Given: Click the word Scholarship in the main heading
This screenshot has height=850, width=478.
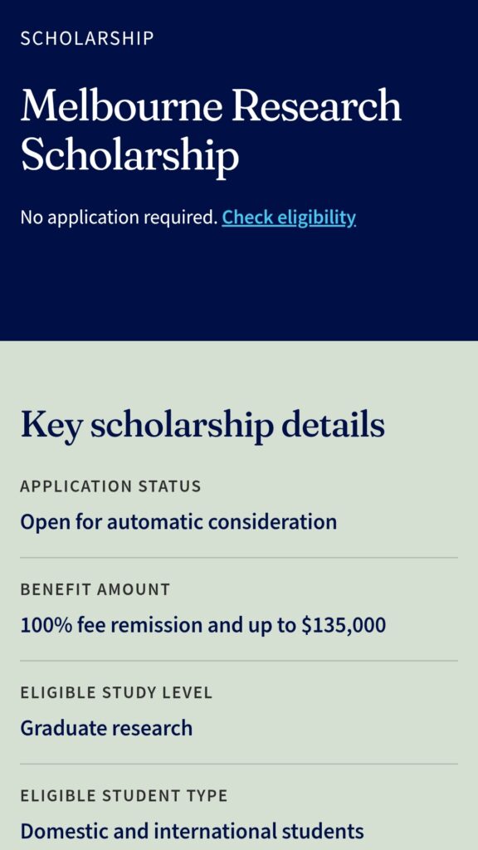Looking at the screenshot, I should (x=129, y=154).
